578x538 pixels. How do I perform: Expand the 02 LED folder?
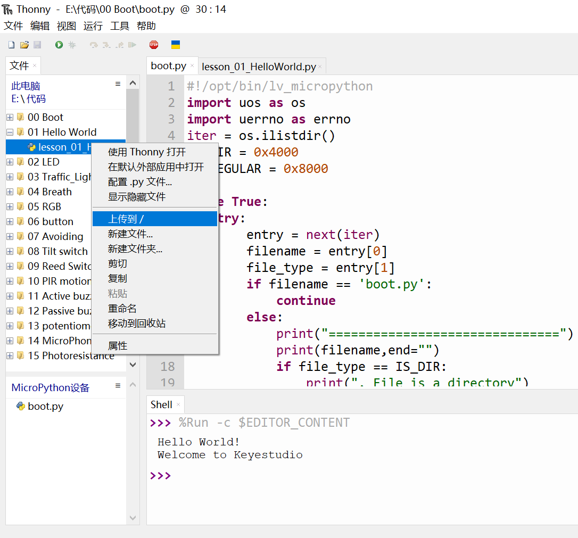(x=10, y=162)
